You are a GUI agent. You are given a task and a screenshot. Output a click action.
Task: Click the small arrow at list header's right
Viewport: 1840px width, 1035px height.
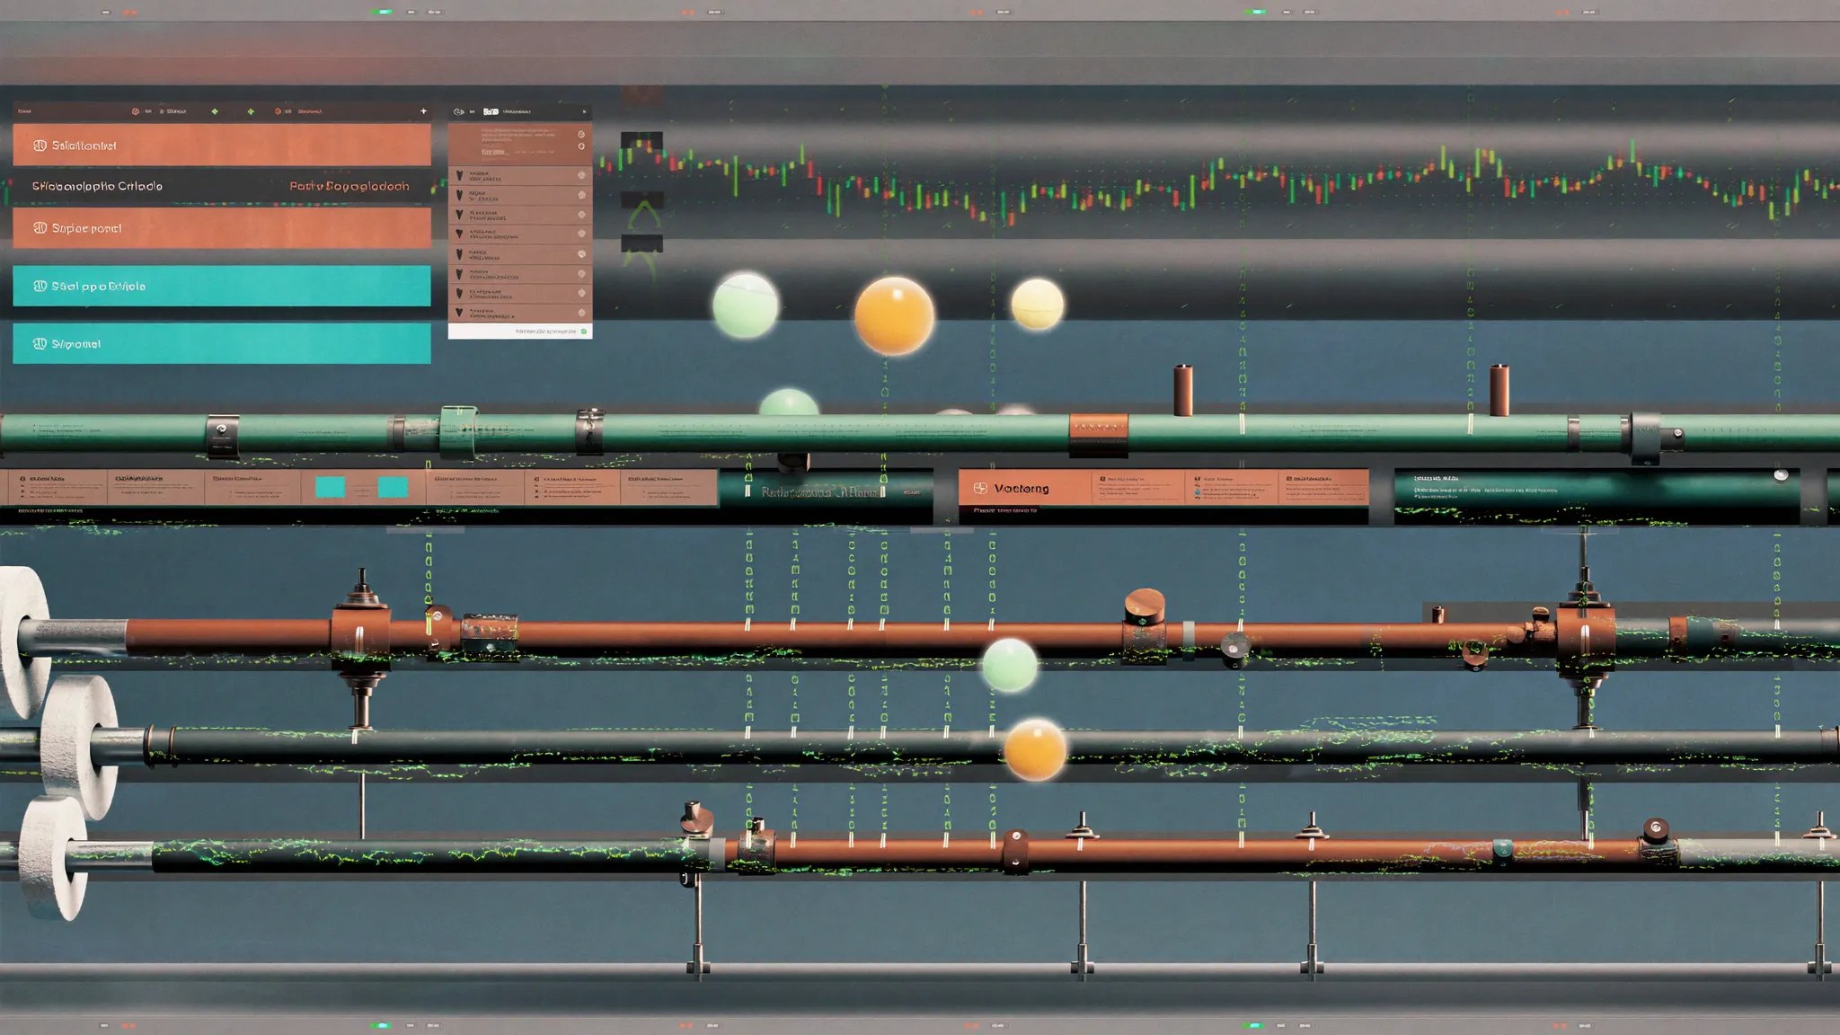(x=584, y=111)
